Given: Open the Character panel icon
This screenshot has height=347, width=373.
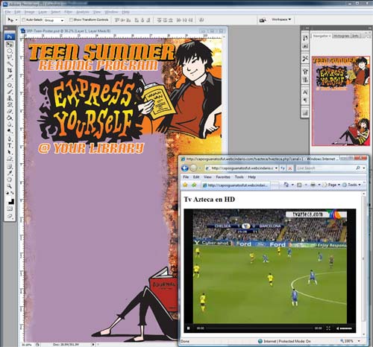Looking at the screenshot, I should point(305,92).
